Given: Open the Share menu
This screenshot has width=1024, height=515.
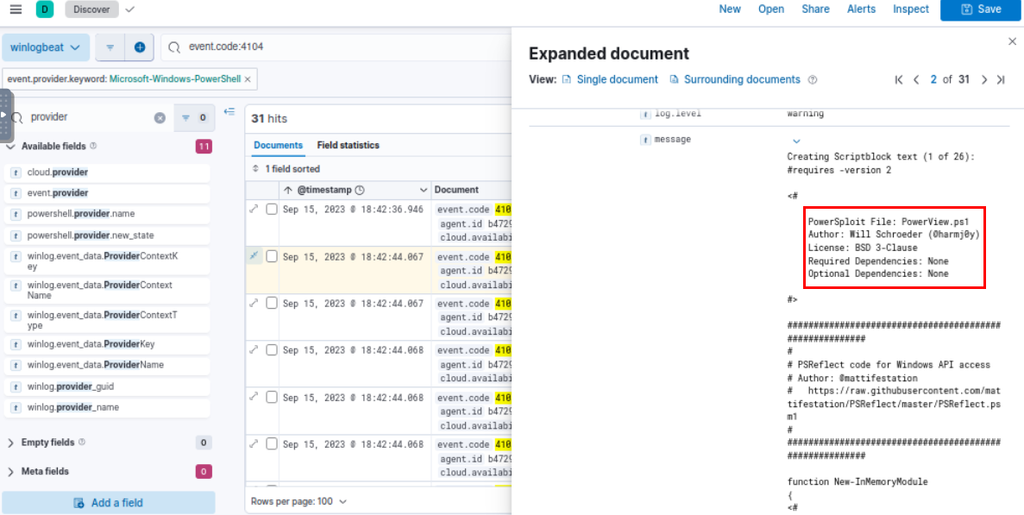Looking at the screenshot, I should 816,9.
